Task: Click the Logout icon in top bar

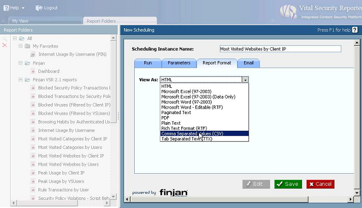Action: tap(39, 8)
